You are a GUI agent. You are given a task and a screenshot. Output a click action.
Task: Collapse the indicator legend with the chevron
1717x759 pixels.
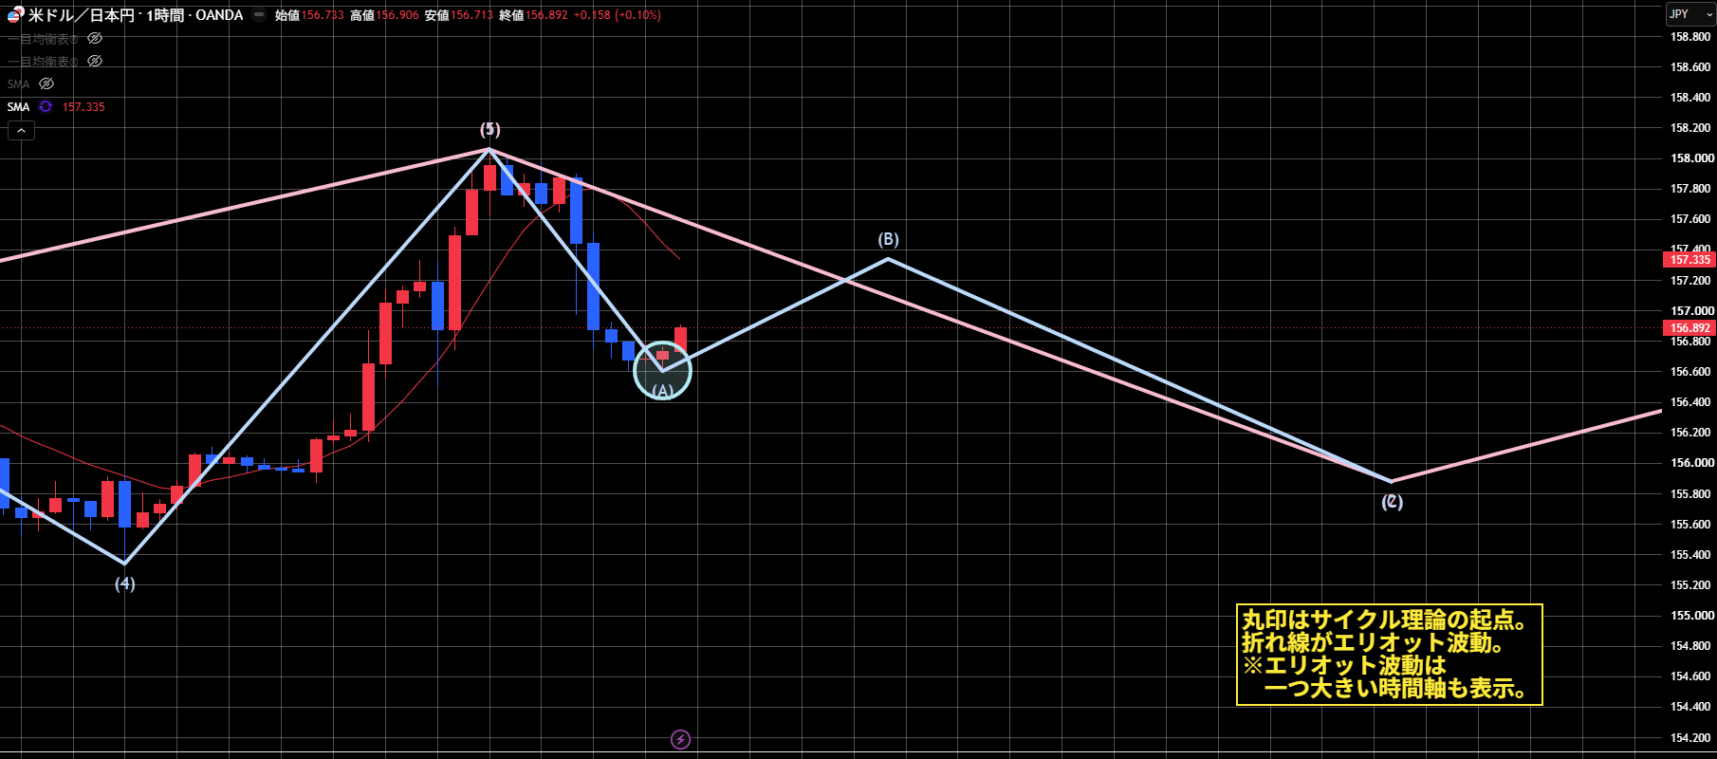tap(21, 130)
